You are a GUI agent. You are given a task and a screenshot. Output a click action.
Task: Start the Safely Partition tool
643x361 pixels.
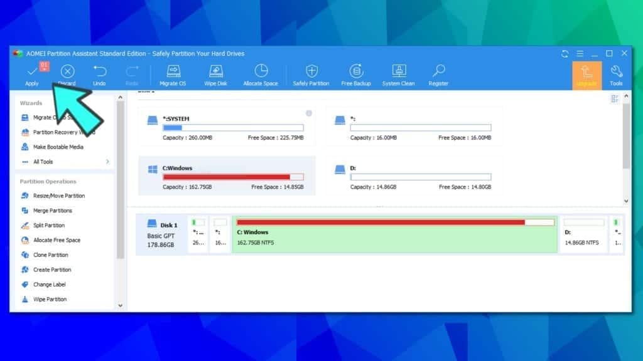coord(311,75)
